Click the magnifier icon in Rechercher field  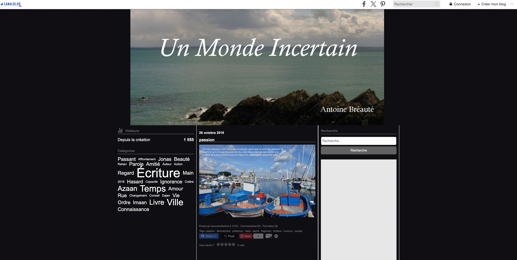[437, 4]
